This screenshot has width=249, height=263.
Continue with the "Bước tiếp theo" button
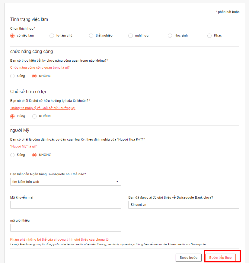coord(220,258)
